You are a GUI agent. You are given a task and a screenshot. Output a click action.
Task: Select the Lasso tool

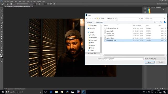click(x=2, y=13)
